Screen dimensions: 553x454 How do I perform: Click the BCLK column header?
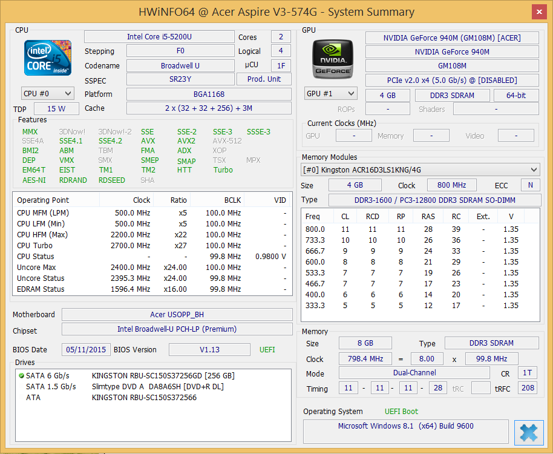click(217, 200)
